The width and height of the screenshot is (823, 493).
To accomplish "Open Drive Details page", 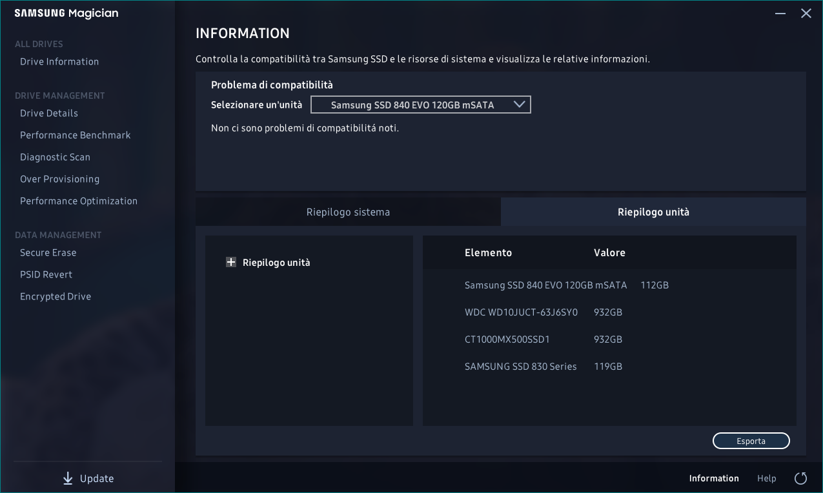I will coord(49,113).
